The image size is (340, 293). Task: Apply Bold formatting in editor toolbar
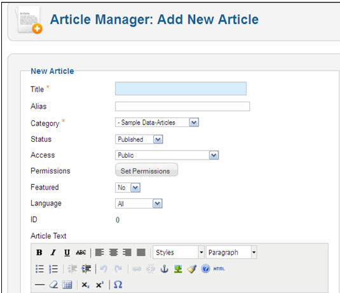coord(39,252)
